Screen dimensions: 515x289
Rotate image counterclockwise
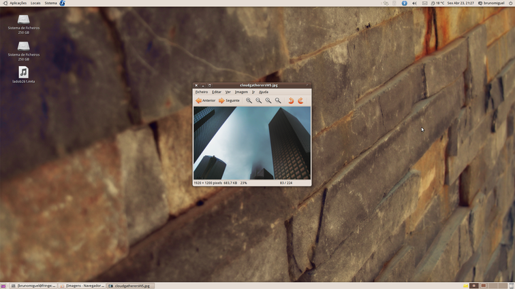pos(291,101)
